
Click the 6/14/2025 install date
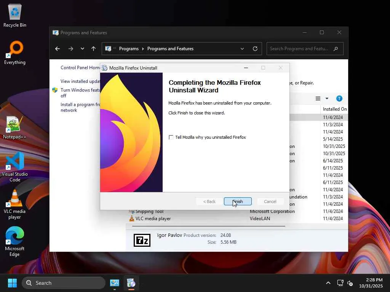point(333,161)
